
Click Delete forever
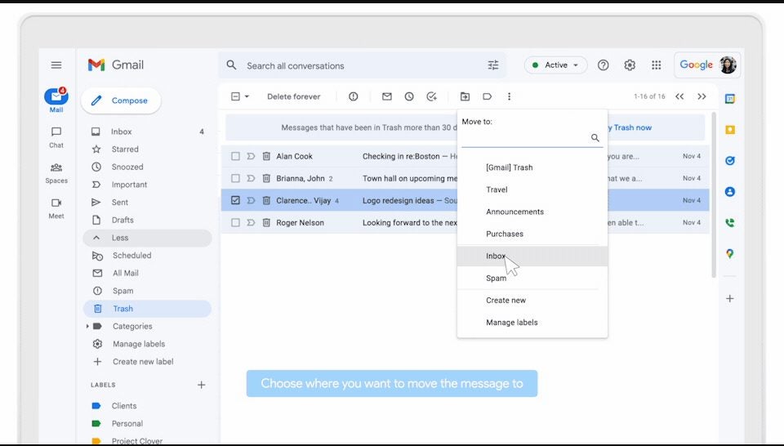click(293, 96)
